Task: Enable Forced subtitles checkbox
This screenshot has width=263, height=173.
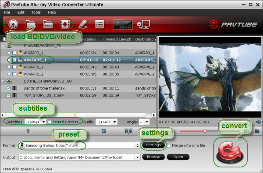Action: [x=50, y=122]
